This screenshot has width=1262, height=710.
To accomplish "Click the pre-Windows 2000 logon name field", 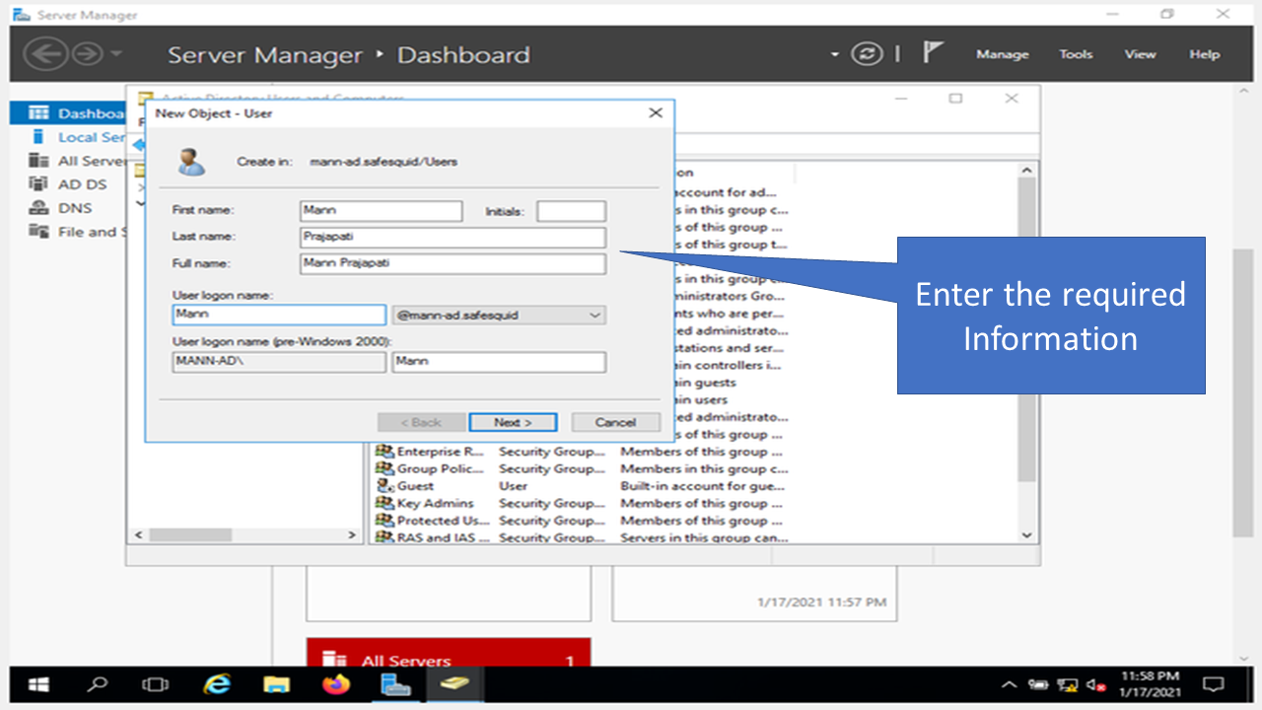I will pos(499,362).
